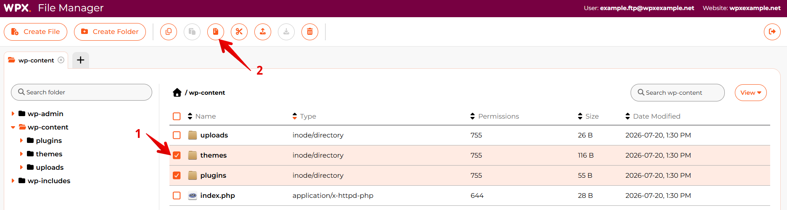Close the wp-content tab

pos(61,60)
